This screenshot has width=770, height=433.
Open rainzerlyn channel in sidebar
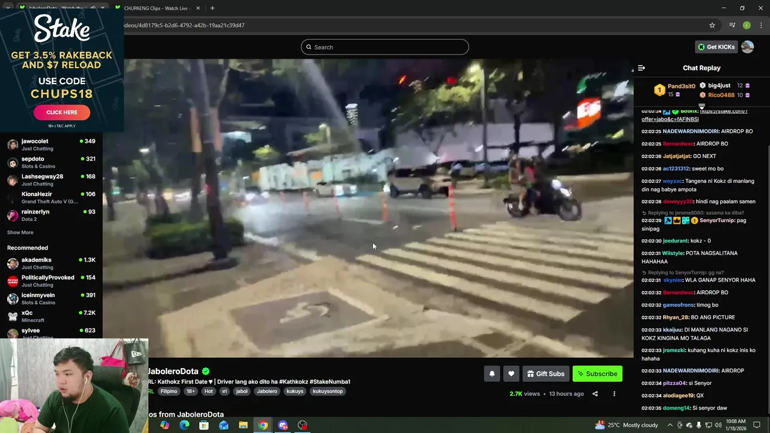pyautogui.click(x=51, y=215)
